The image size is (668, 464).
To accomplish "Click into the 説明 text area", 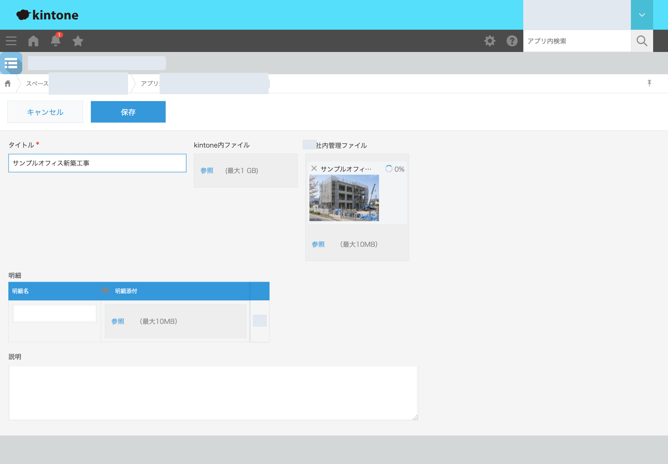I will pyautogui.click(x=213, y=393).
